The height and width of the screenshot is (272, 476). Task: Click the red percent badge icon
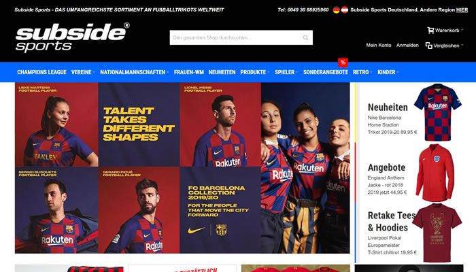[x=343, y=63]
